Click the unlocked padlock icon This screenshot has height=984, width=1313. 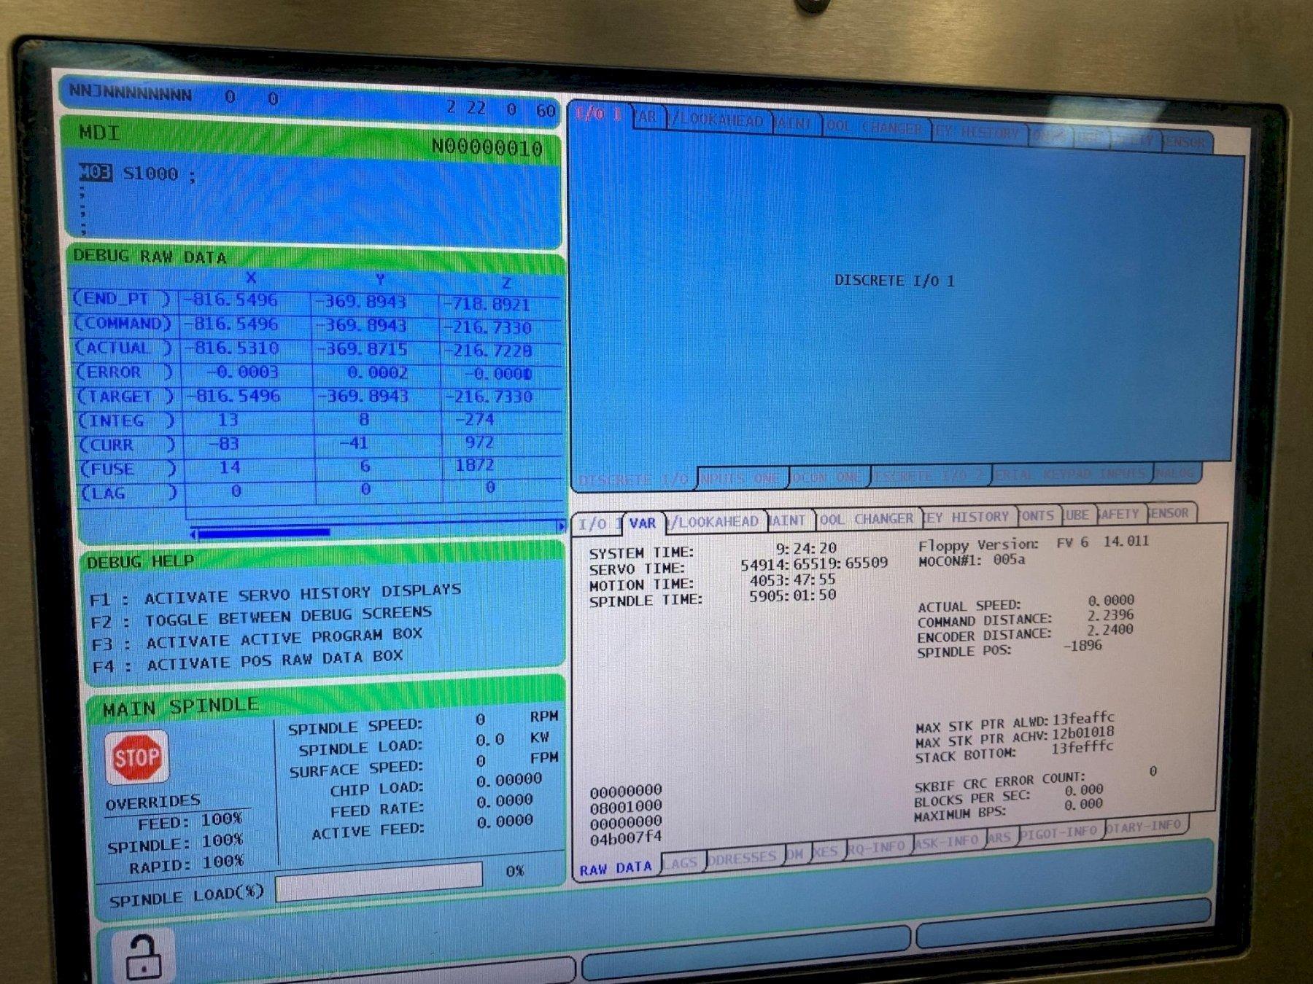pos(143,956)
